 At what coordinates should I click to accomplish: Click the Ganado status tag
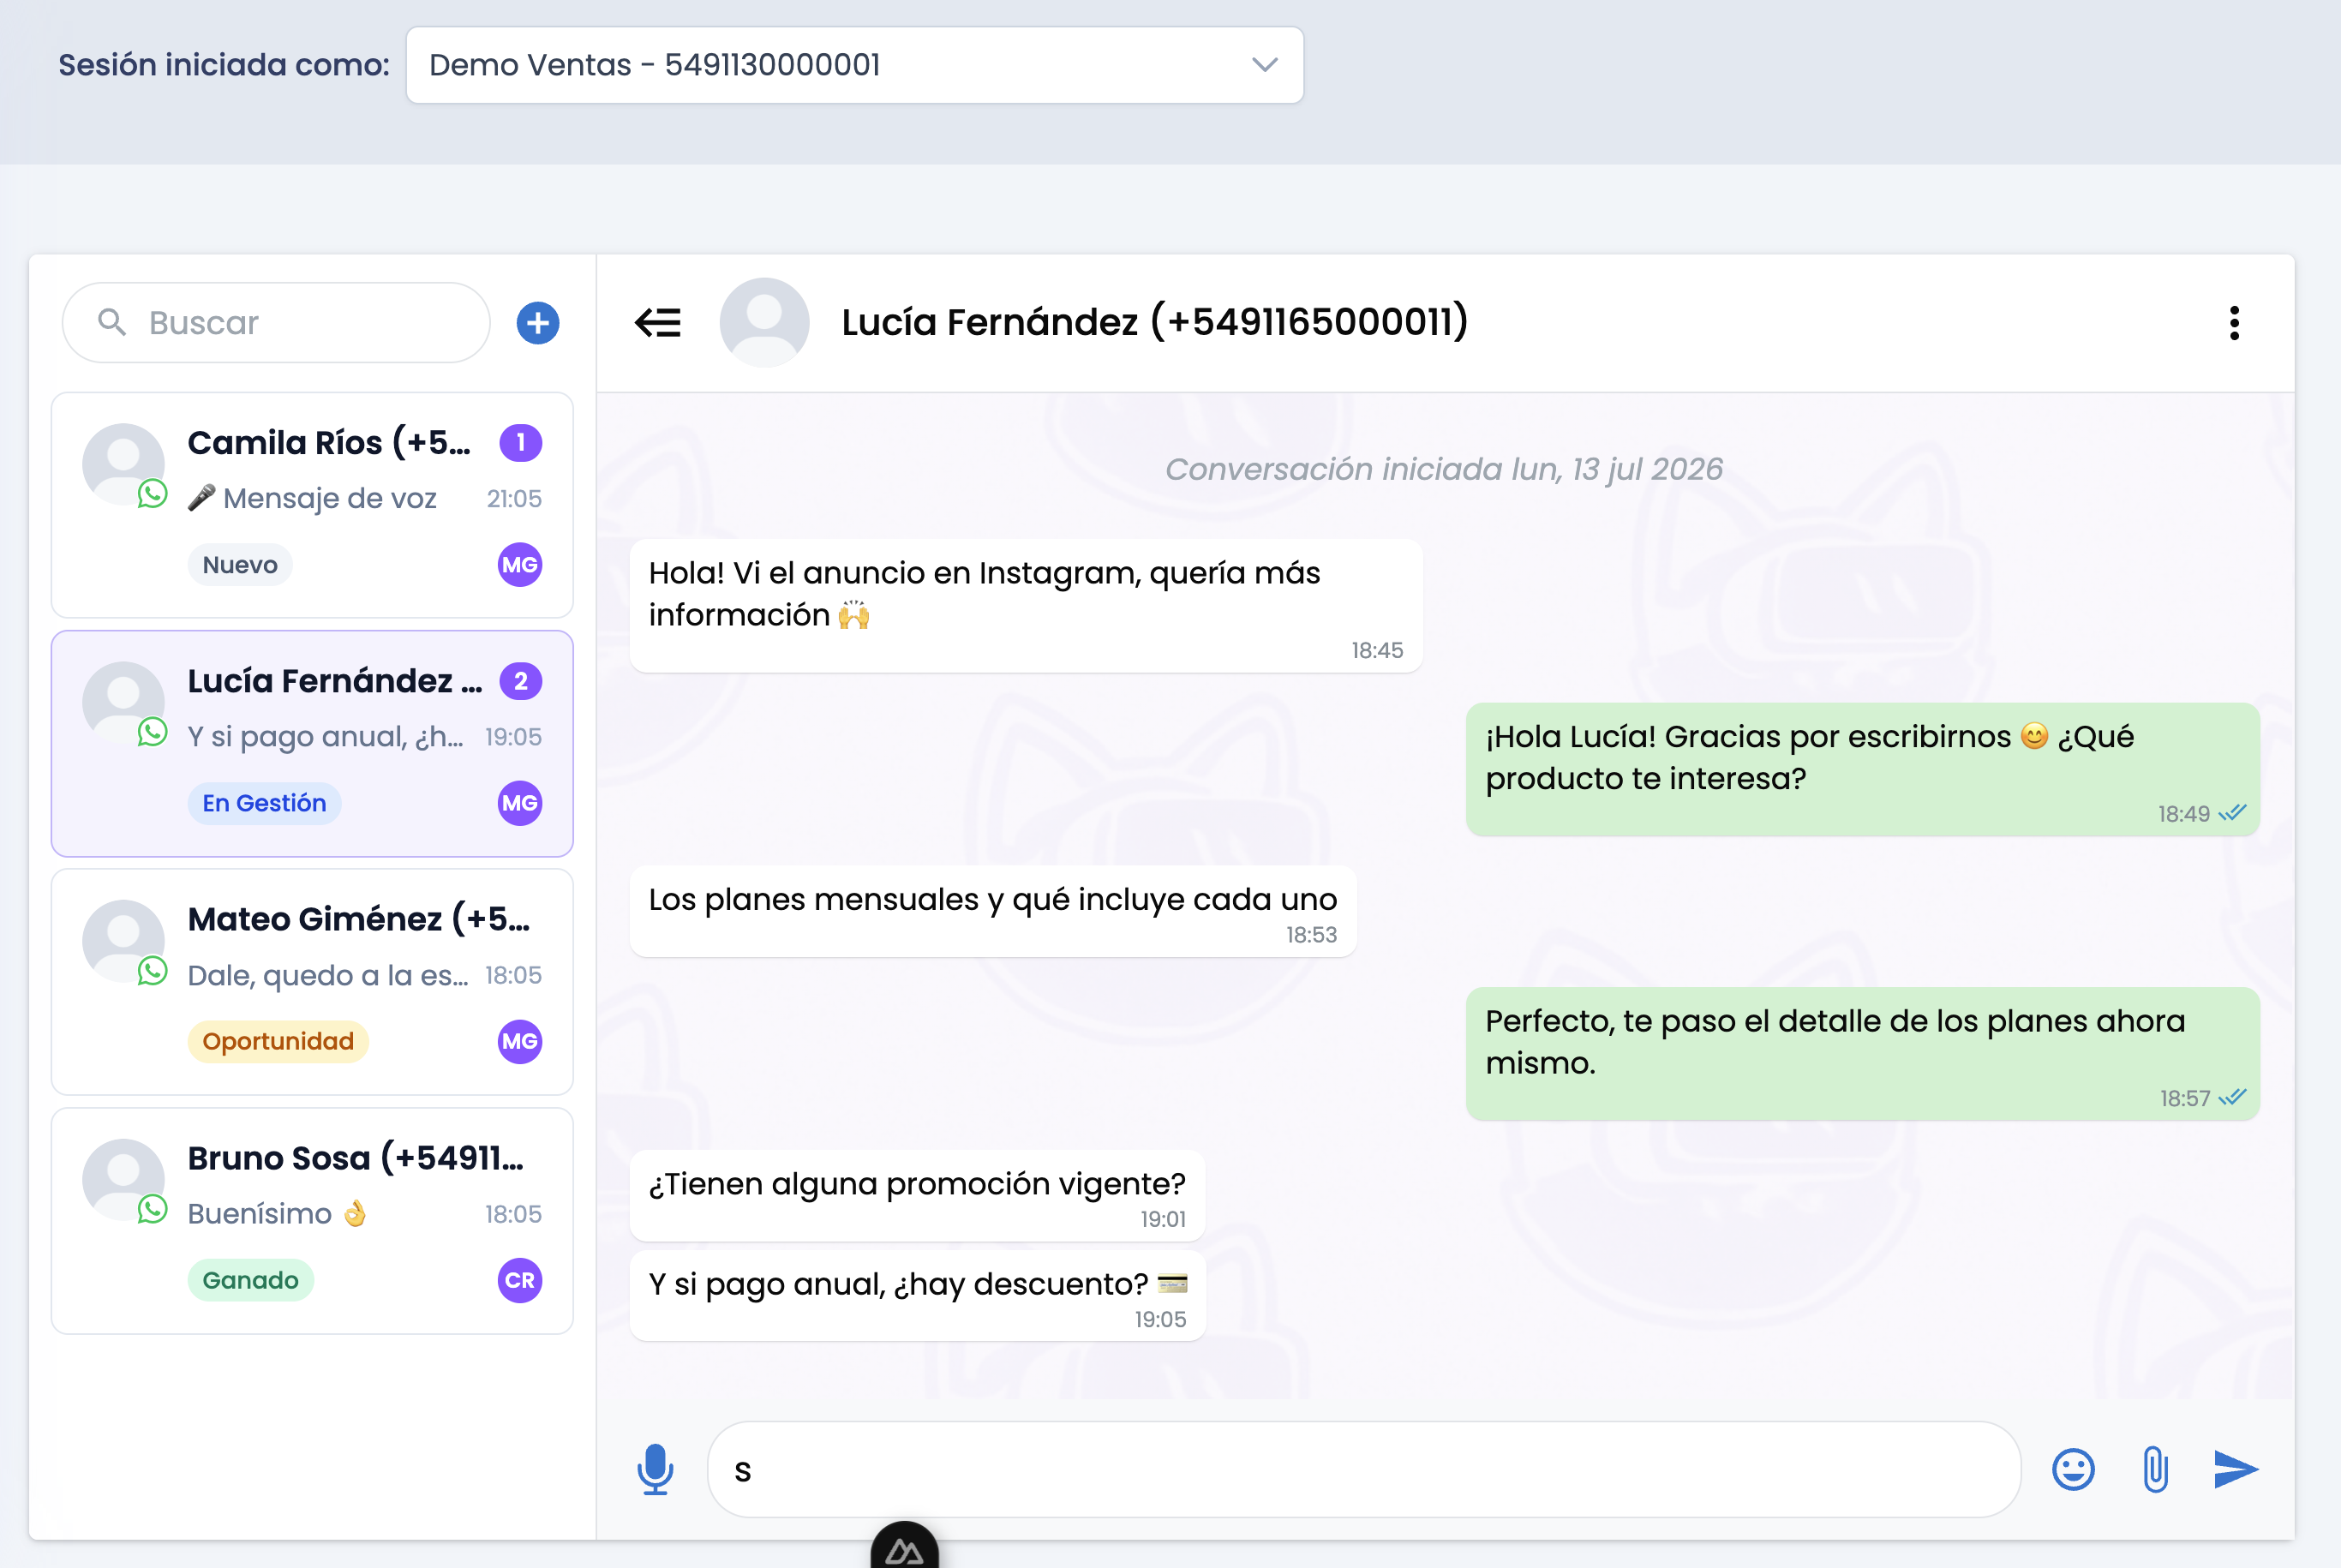click(x=251, y=1281)
